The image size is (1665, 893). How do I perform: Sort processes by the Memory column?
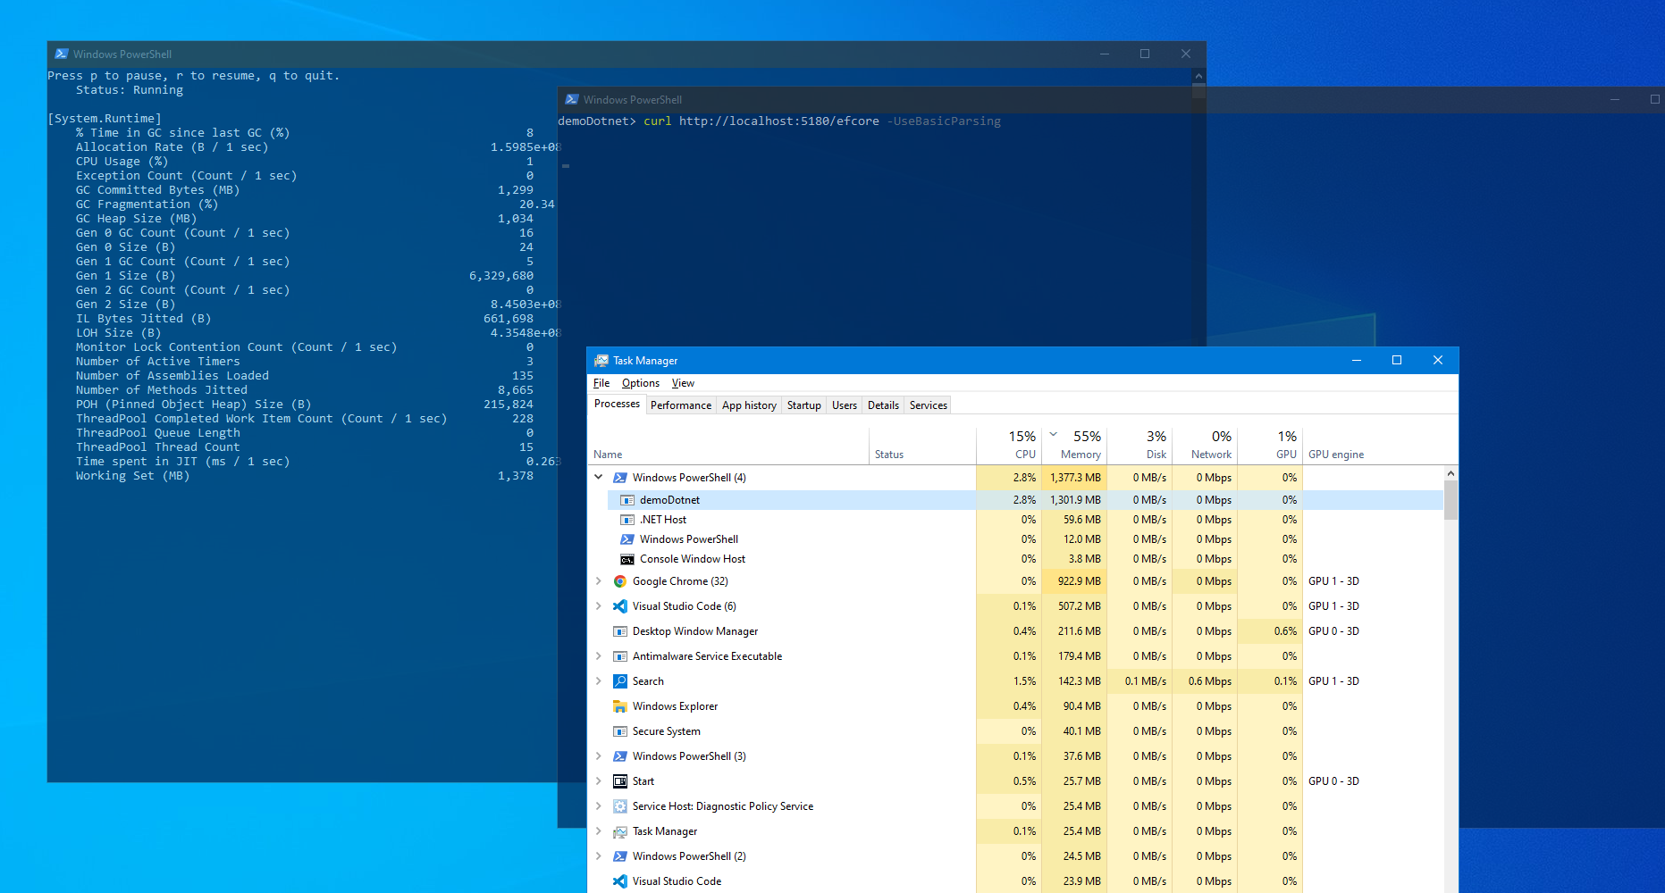point(1074,445)
